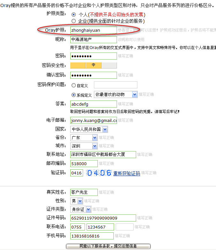Viewport: 216px width, 250px height.
Task: Click the Oray护照 username input field
Action: coord(93,30)
